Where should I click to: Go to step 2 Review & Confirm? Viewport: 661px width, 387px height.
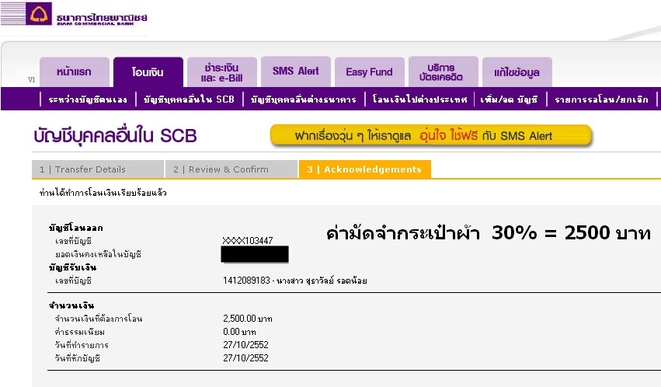click(x=231, y=169)
